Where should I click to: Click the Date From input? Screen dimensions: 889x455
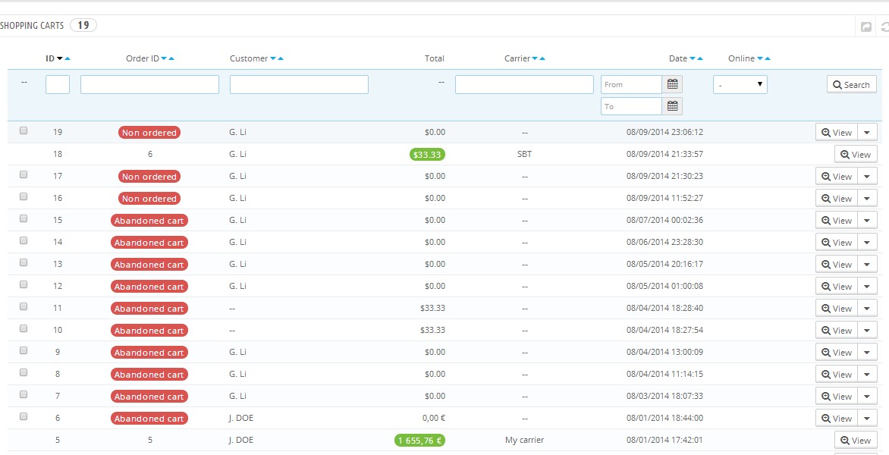(632, 84)
